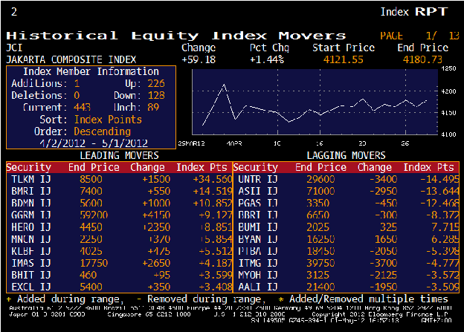Select the BMRI IJ security
The height and width of the screenshot is (332, 464).
click(30, 192)
